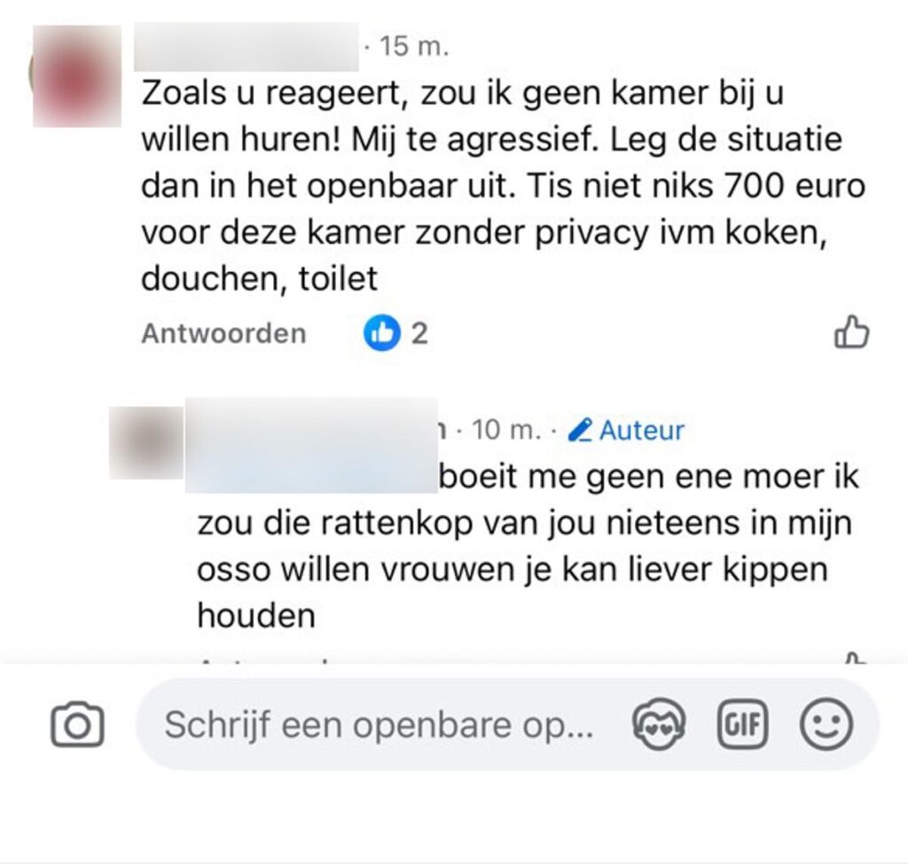The height and width of the screenshot is (864, 908).
Task: Click Antwoorden under the first comment
Action: coord(223,333)
